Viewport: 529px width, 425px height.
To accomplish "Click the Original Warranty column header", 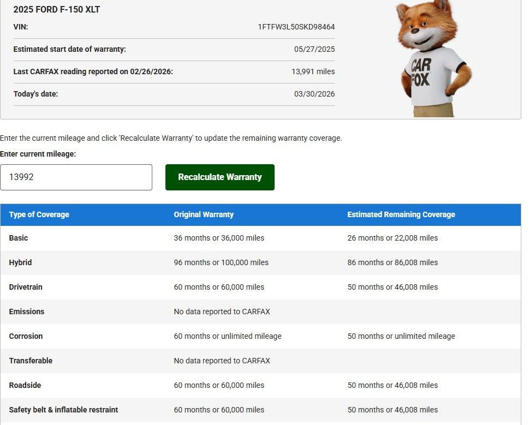I will tap(204, 215).
